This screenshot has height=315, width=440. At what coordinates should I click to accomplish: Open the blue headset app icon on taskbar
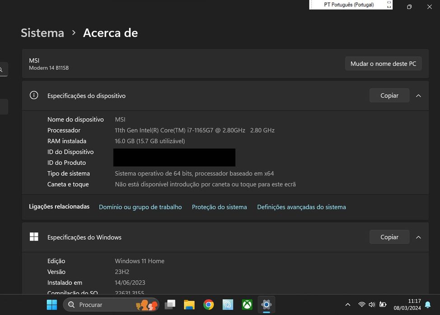228,305
